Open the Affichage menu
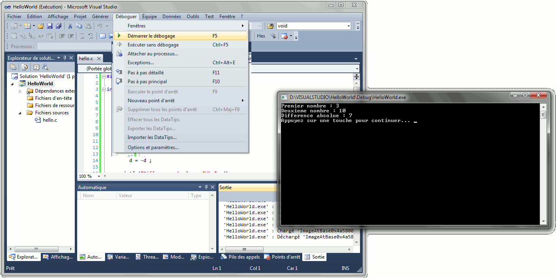Screen dimensions: 556x278 click(x=58, y=17)
